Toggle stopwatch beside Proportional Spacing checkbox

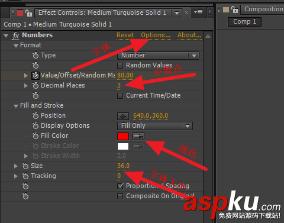point(25,186)
